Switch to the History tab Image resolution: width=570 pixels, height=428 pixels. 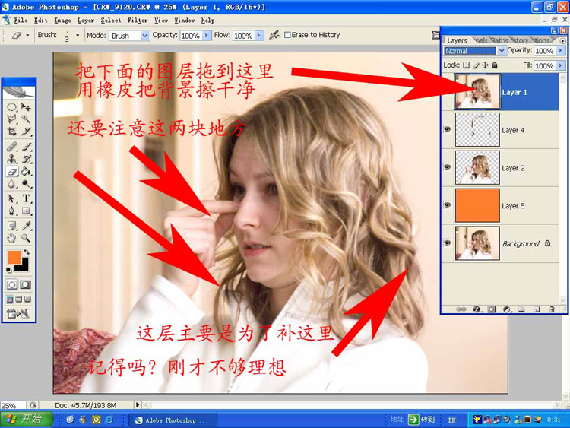tap(521, 40)
